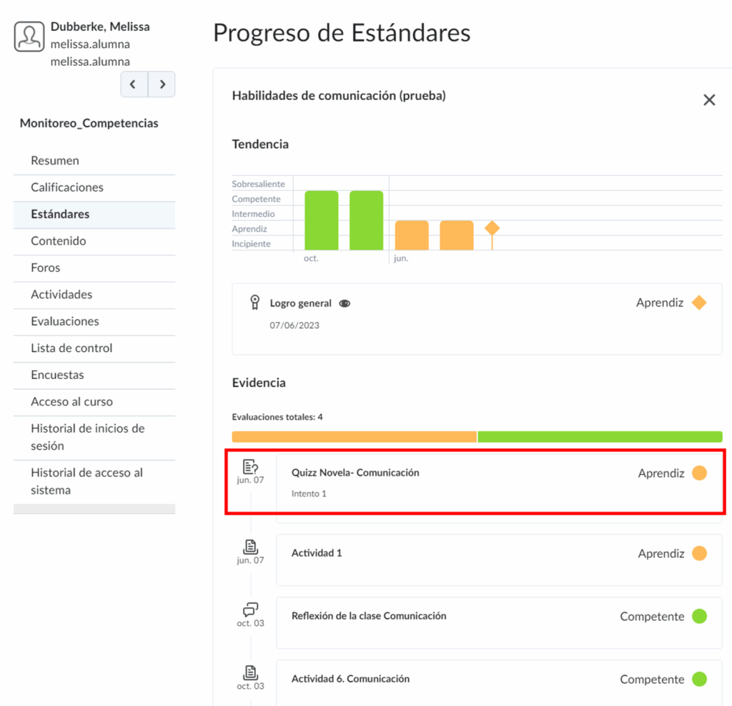Click the orange segment of evaluations bar
Viewport: 732px width, 706px height.
click(x=354, y=436)
